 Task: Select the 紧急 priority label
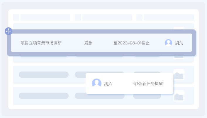[88, 43]
